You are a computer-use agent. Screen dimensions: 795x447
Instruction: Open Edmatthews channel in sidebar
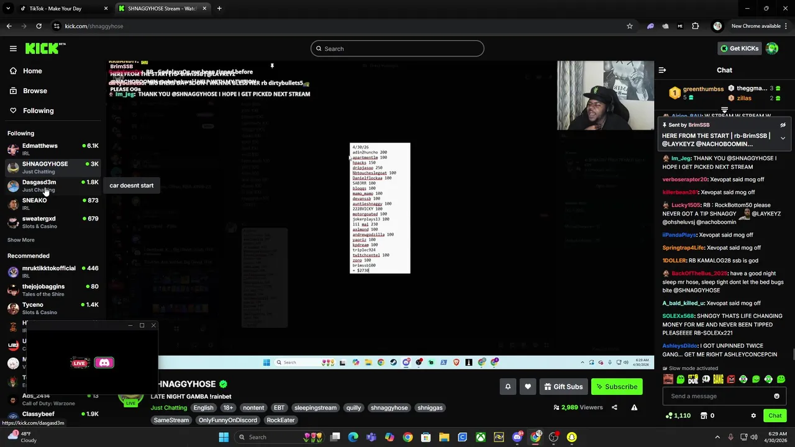click(53, 149)
